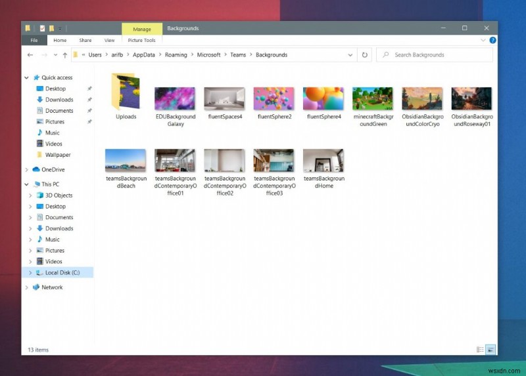Viewport: 526px width, 376px height.
Task: Switch to Large thumbnails view layout
Action: coord(490,350)
